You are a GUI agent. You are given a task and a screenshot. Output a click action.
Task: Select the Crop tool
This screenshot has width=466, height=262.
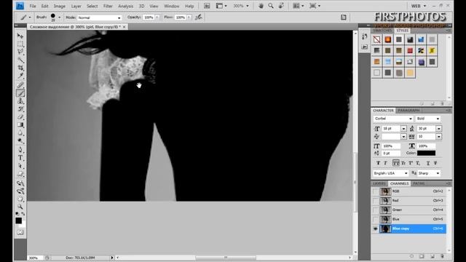[20, 68]
